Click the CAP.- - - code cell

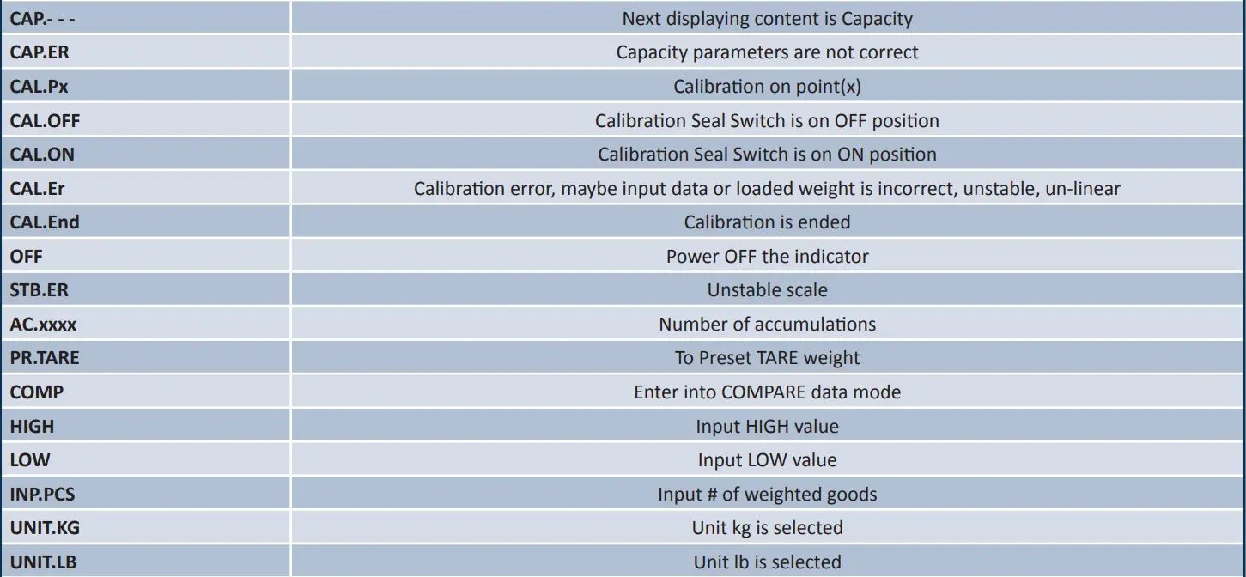tap(42, 18)
